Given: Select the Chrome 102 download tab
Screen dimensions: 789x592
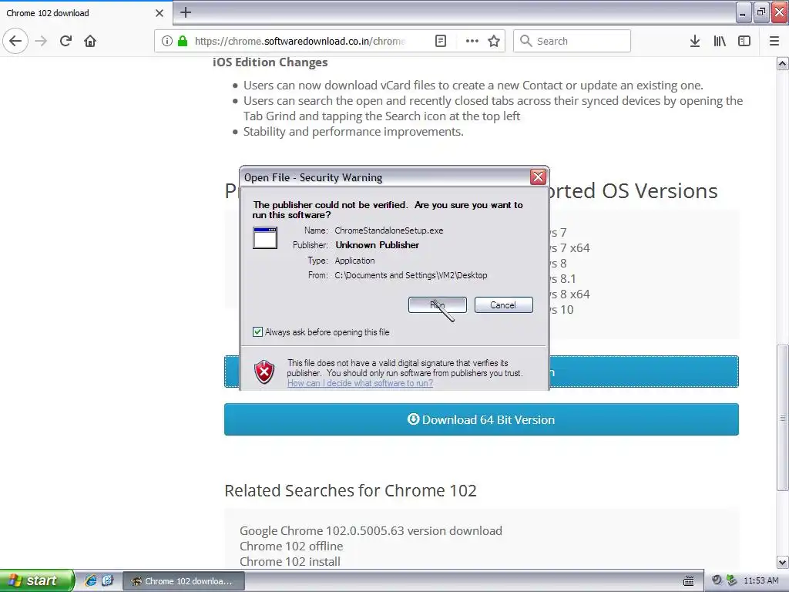Looking at the screenshot, I should (86, 13).
